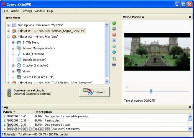This screenshot has width=194, height=138.
Task: Open the Help menu
Action: [50, 11]
